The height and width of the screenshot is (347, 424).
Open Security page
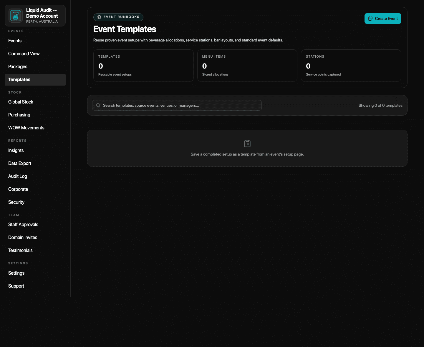coord(35,202)
